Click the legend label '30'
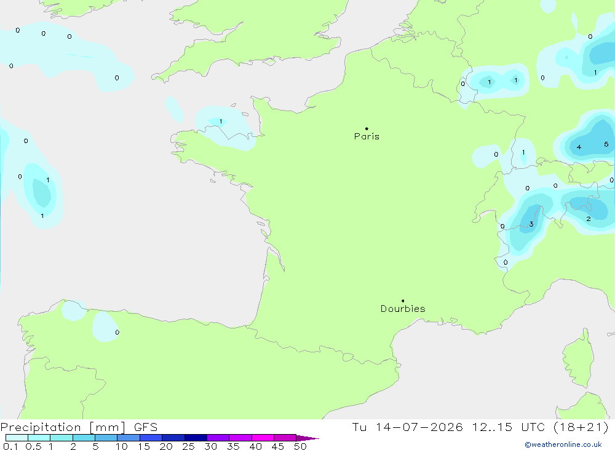The height and width of the screenshot is (450, 615). click(211, 446)
